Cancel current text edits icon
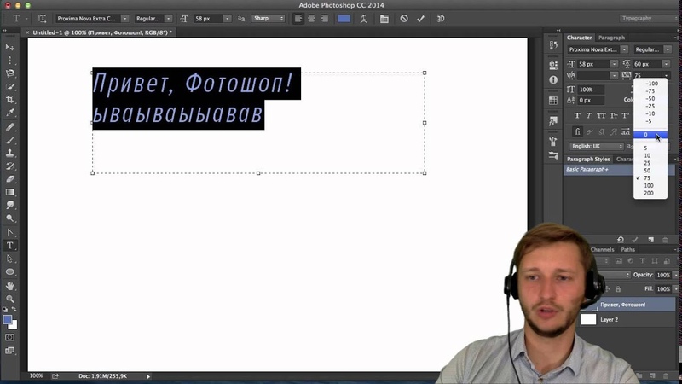682x384 pixels. (x=404, y=19)
